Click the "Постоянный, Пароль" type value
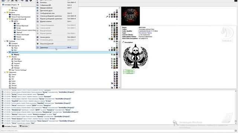238x133 pixels. pos(145,33)
